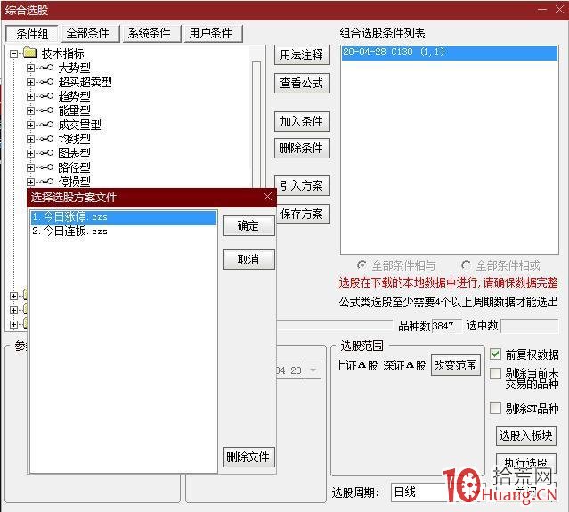Viewport: 569px width, 512px height.
Task: Switch to the 用户条件 tab
Action: point(214,33)
